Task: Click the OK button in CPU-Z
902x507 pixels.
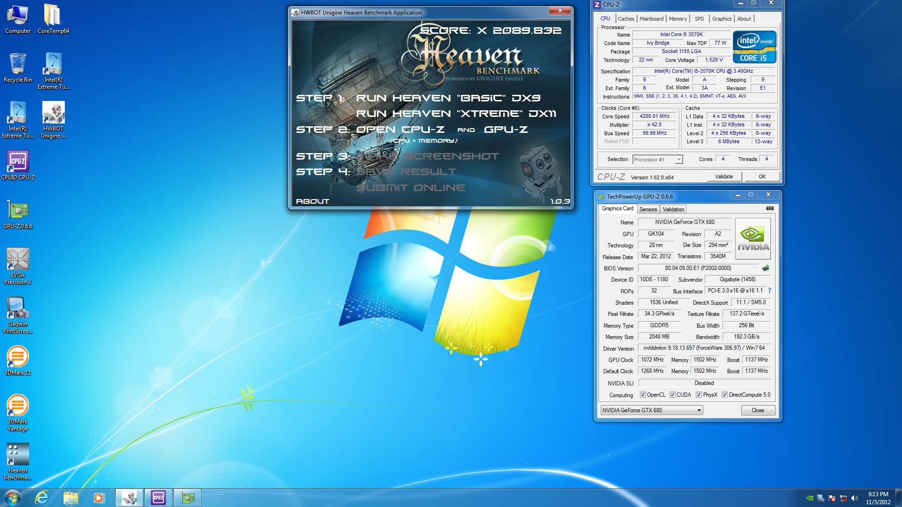Action: tap(762, 177)
